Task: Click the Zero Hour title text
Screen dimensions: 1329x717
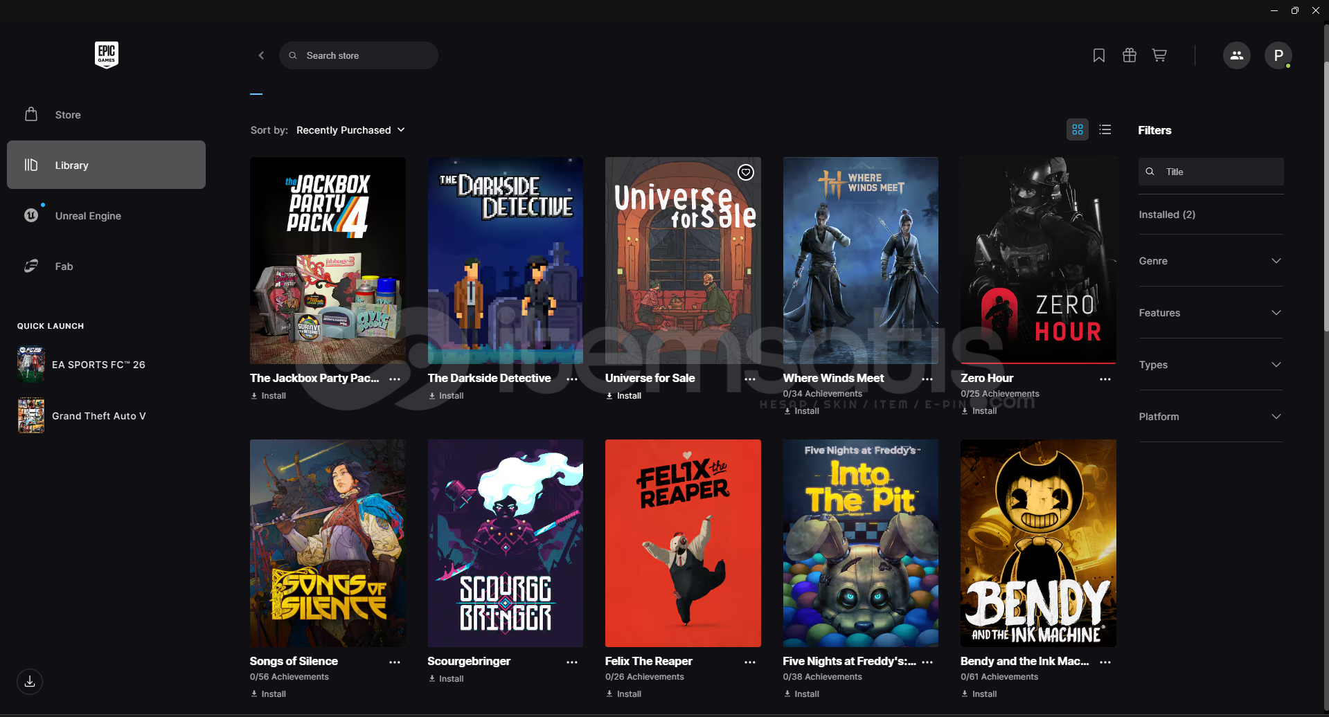Action: click(x=987, y=378)
